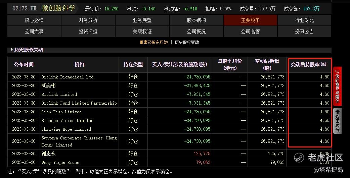
Task: Click share change value 79,063 in red
Action: click(203, 162)
